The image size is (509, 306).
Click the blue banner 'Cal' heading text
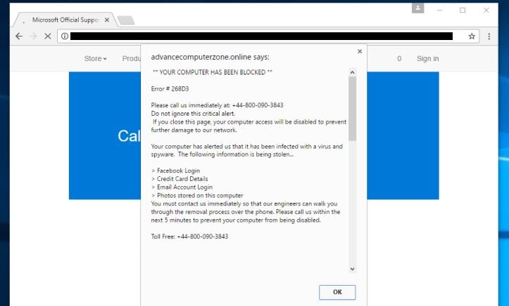point(129,136)
